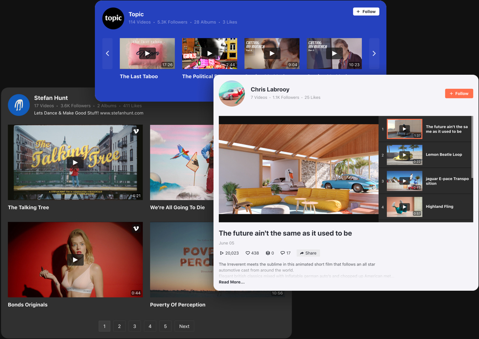Click the left arrow on the Topic carousel
The height and width of the screenshot is (339, 479).
point(107,53)
